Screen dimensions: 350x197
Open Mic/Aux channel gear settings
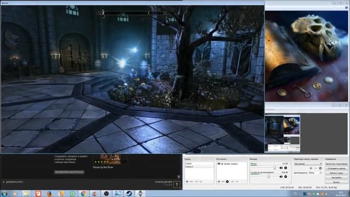click(x=285, y=168)
